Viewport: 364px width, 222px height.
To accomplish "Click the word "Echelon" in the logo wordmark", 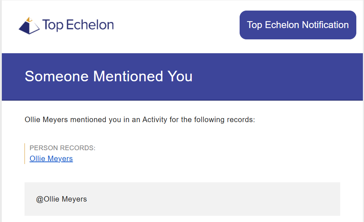I will coord(90,24).
